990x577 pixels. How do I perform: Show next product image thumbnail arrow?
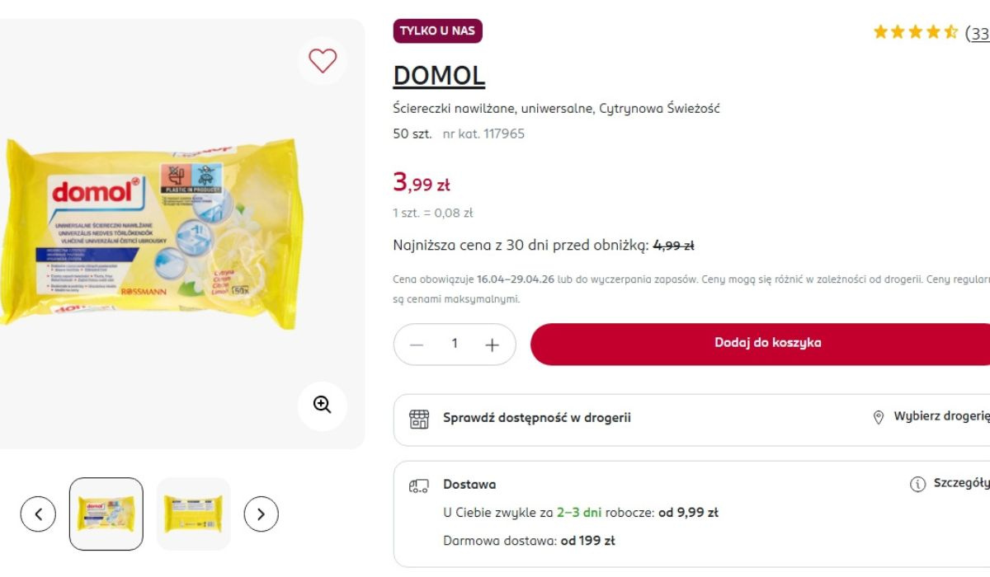(x=262, y=514)
